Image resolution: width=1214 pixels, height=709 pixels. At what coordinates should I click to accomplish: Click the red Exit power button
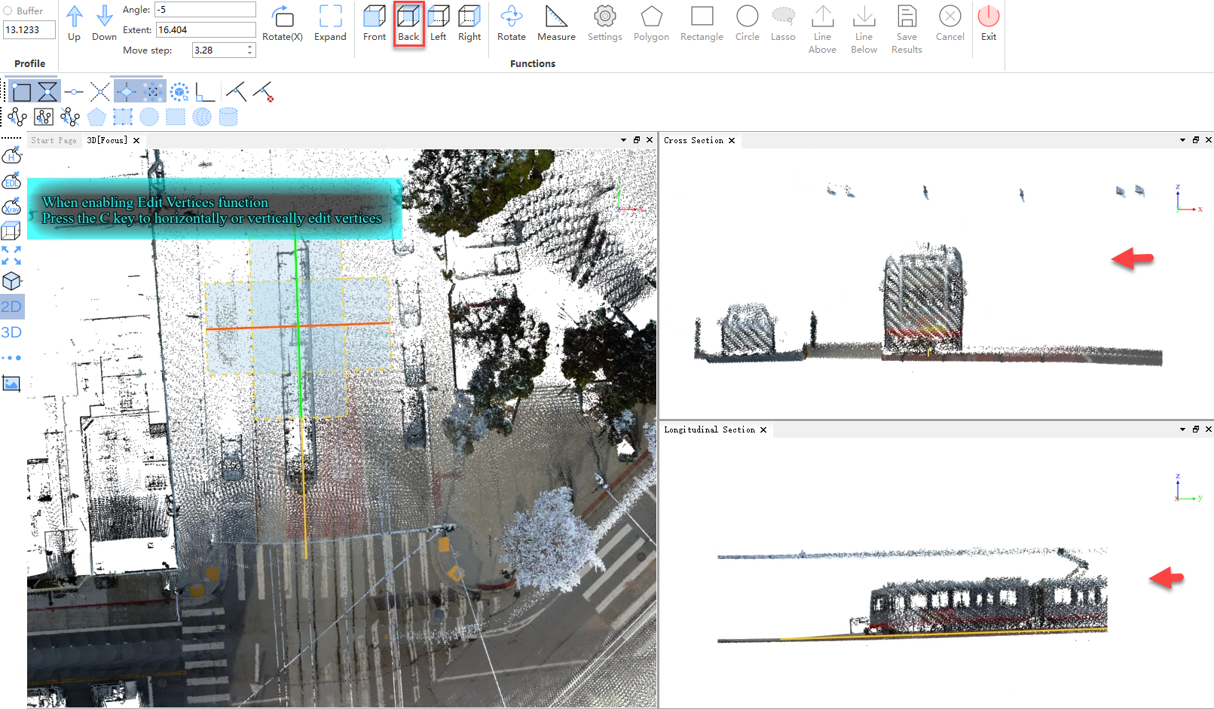tap(989, 23)
